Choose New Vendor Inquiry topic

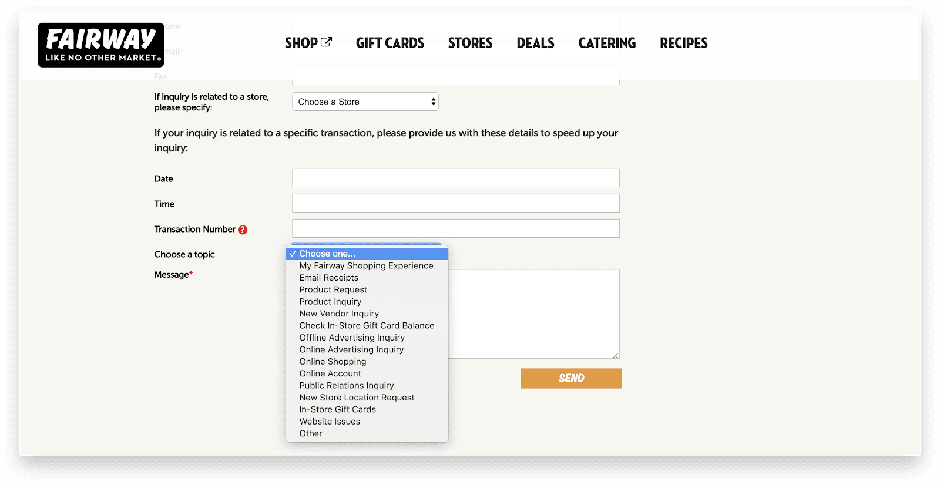click(x=367, y=314)
